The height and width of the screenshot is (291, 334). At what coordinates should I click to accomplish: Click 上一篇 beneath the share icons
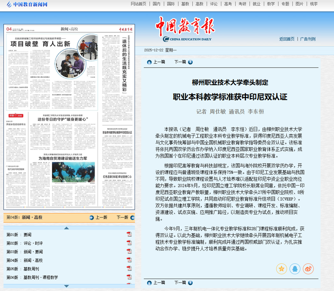[156, 283]
